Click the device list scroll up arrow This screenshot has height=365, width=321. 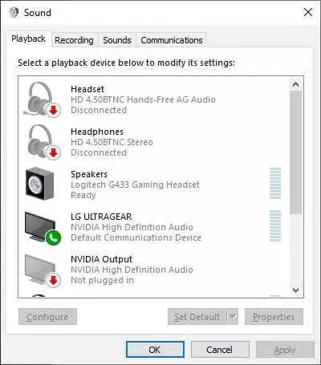[x=295, y=85]
